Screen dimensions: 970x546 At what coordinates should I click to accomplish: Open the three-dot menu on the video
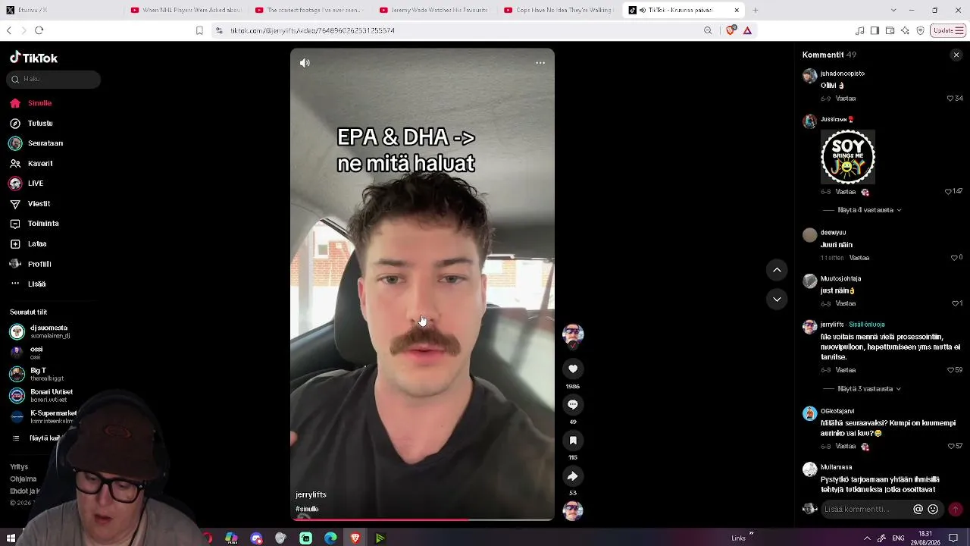(x=540, y=63)
